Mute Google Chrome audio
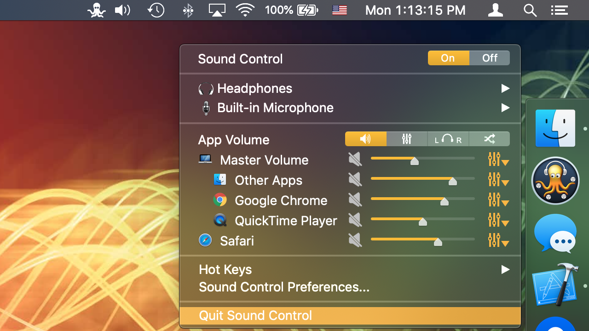Screen dimensions: 589x331 click(x=355, y=200)
